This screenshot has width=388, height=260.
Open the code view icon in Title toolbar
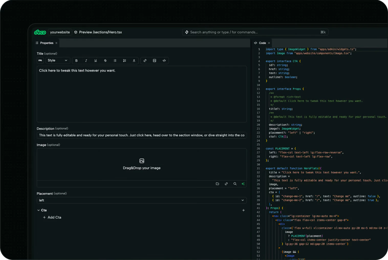pyautogui.click(x=164, y=61)
